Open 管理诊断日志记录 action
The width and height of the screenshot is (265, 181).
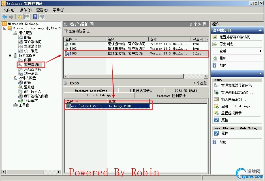(x=216, y=92)
